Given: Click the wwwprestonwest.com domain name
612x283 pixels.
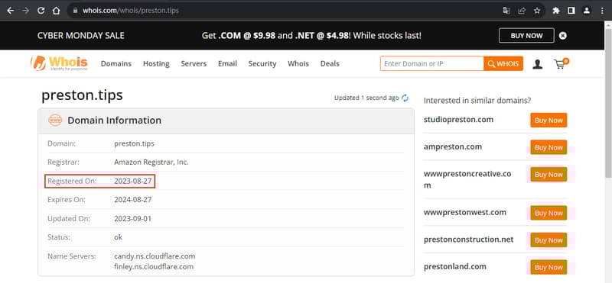Looking at the screenshot, I should coord(465,212).
